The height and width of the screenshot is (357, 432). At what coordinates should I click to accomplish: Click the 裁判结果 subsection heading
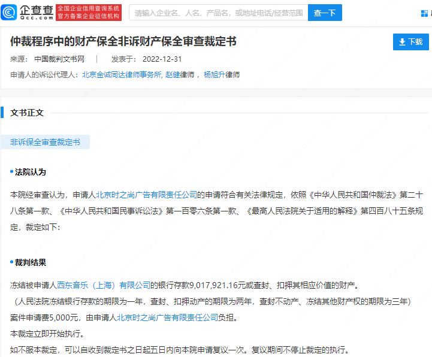pos(31,262)
